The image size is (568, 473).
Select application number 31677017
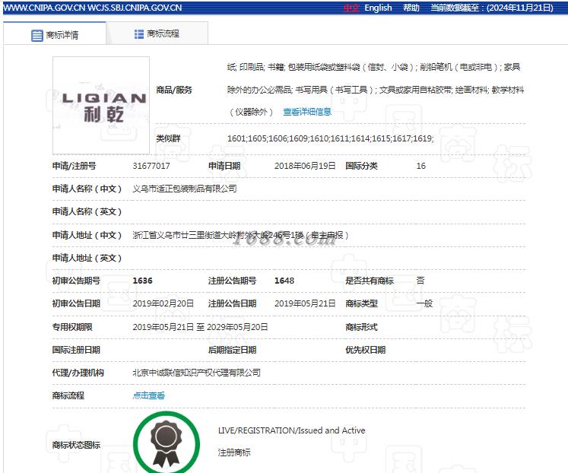(151, 166)
